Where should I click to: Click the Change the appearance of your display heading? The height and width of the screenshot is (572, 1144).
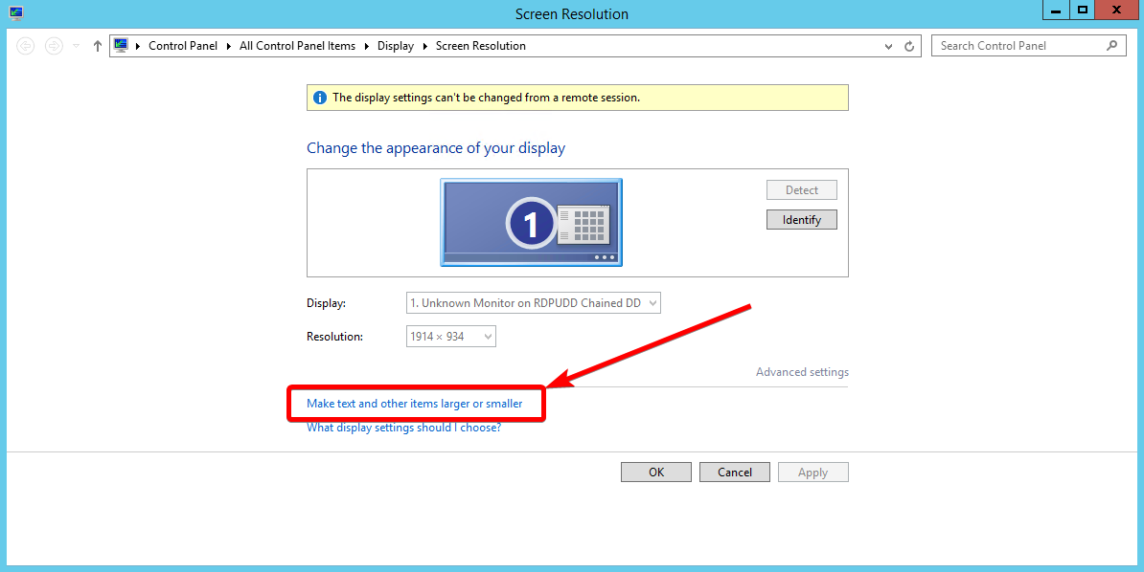[x=436, y=148]
